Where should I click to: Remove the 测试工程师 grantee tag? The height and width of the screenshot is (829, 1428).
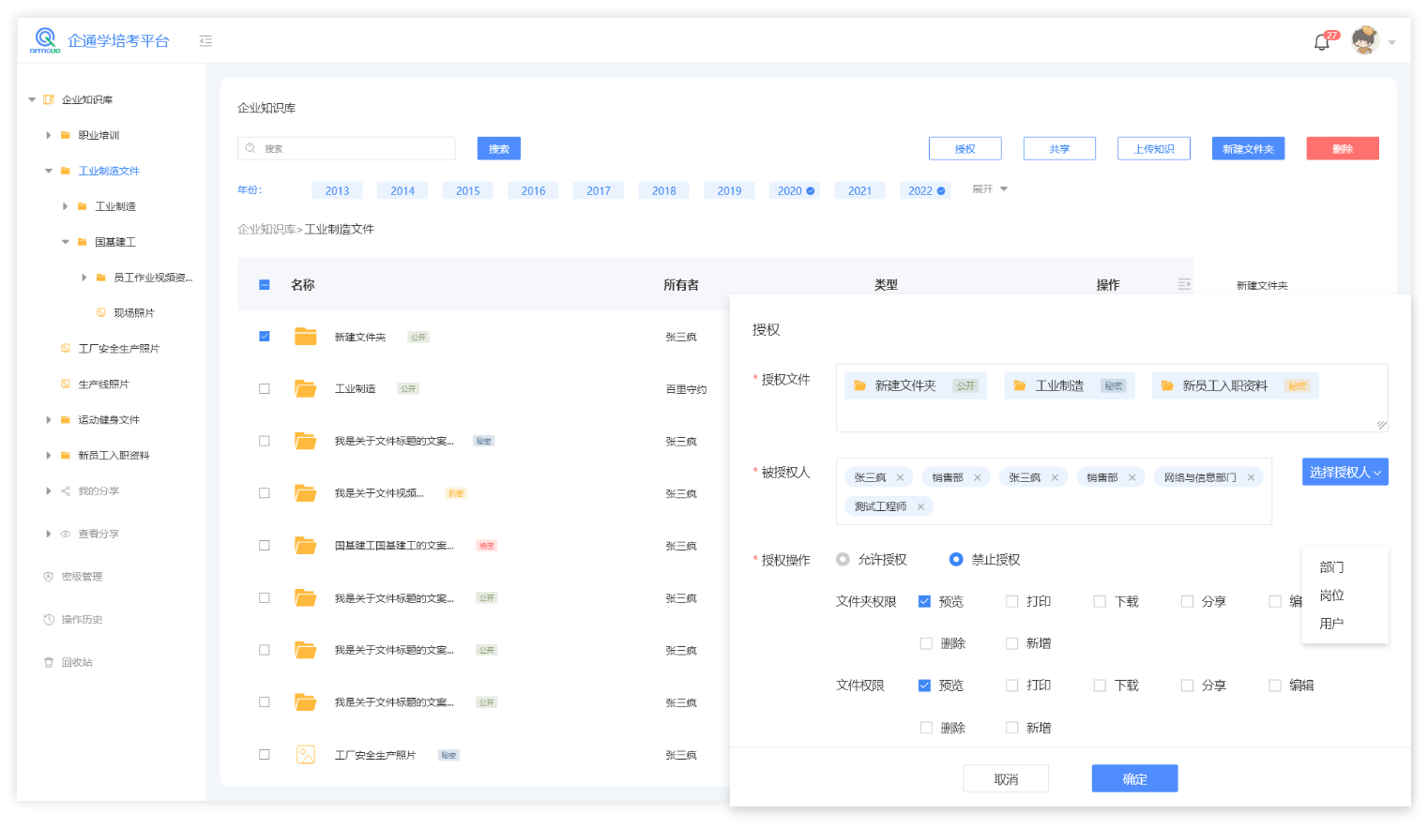click(x=920, y=506)
